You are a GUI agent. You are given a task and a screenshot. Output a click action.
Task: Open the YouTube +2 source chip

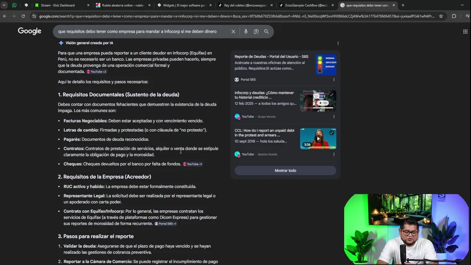tap(96, 72)
